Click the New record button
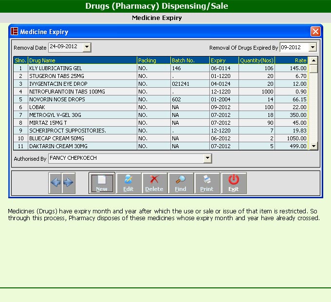Viewport: 331px width, 302px height. [102, 183]
